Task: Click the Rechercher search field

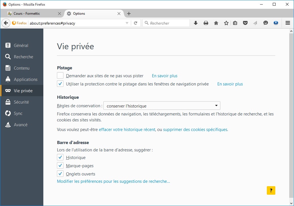Action: point(166,23)
